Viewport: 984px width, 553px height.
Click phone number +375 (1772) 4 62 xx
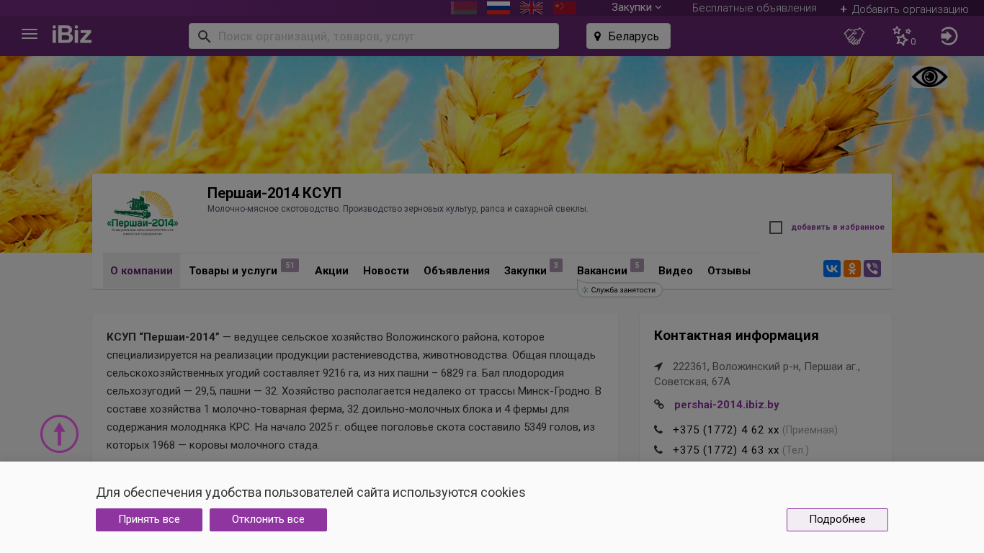tap(726, 430)
